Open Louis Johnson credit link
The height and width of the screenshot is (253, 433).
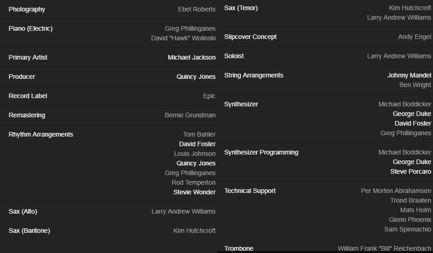tap(194, 154)
